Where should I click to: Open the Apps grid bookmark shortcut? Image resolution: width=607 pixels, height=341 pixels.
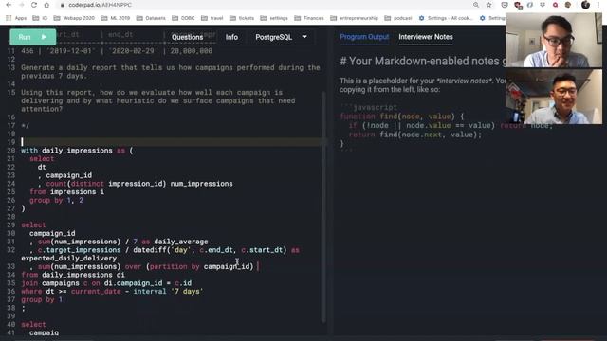[16, 18]
